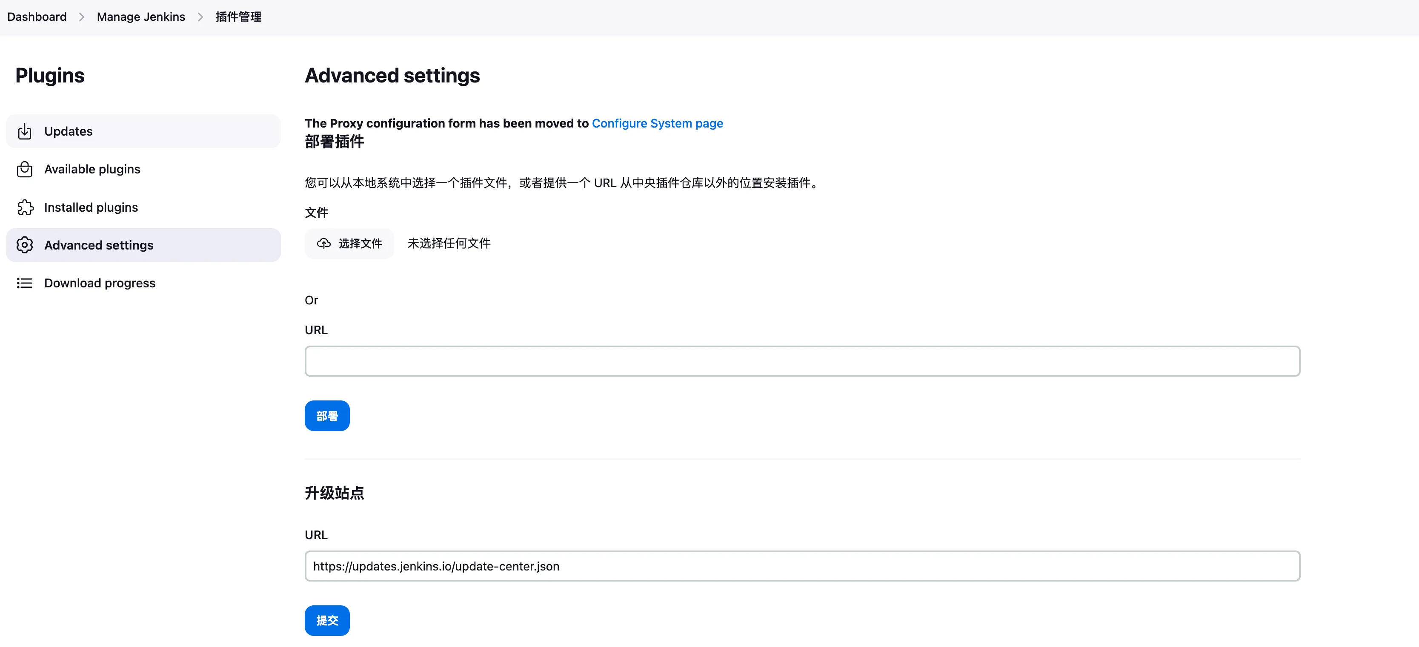Image resolution: width=1419 pixels, height=647 pixels.
Task: Focus the plugin deploy URL field
Action: pyautogui.click(x=802, y=361)
